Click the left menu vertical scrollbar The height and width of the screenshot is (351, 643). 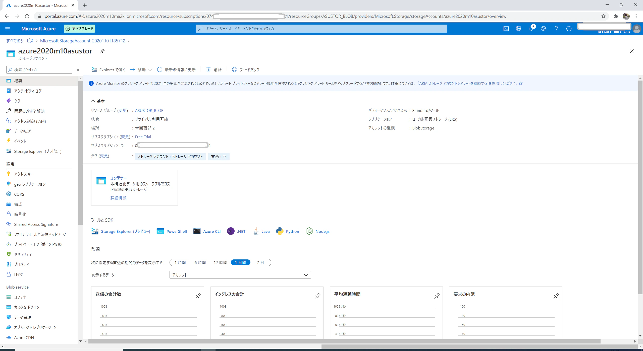click(80, 153)
